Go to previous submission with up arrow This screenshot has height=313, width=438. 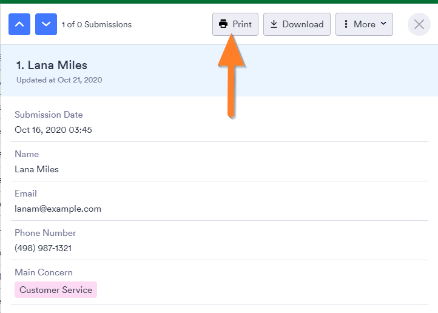coord(19,24)
